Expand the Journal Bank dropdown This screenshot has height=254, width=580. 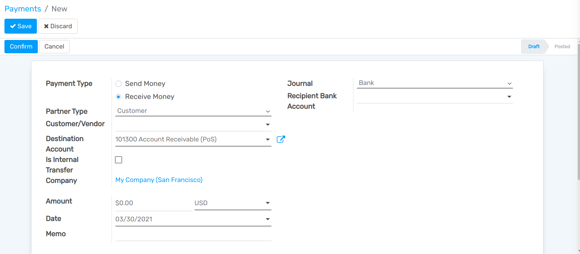tap(434, 83)
